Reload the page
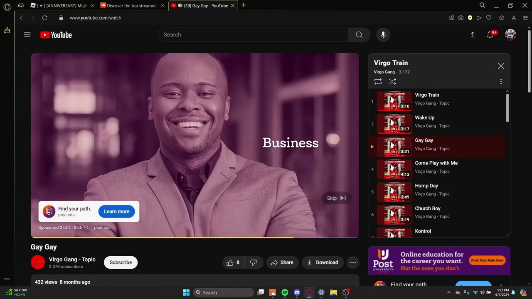Image resolution: width=532 pixels, height=299 pixels. click(44, 18)
